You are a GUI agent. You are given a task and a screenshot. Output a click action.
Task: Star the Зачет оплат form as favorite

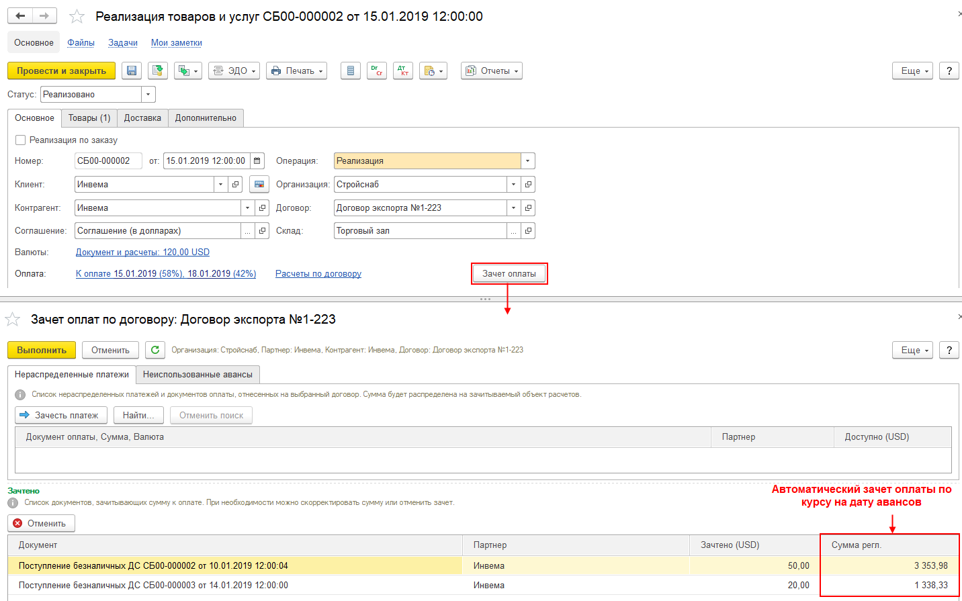(13, 319)
